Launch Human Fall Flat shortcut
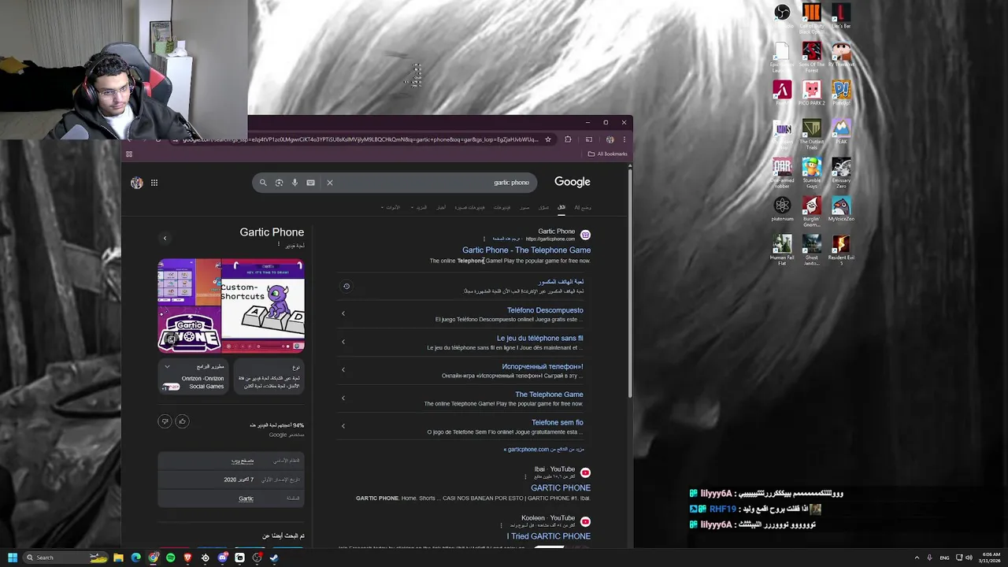The height and width of the screenshot is (567, 1008). click(x=782, y=250)
